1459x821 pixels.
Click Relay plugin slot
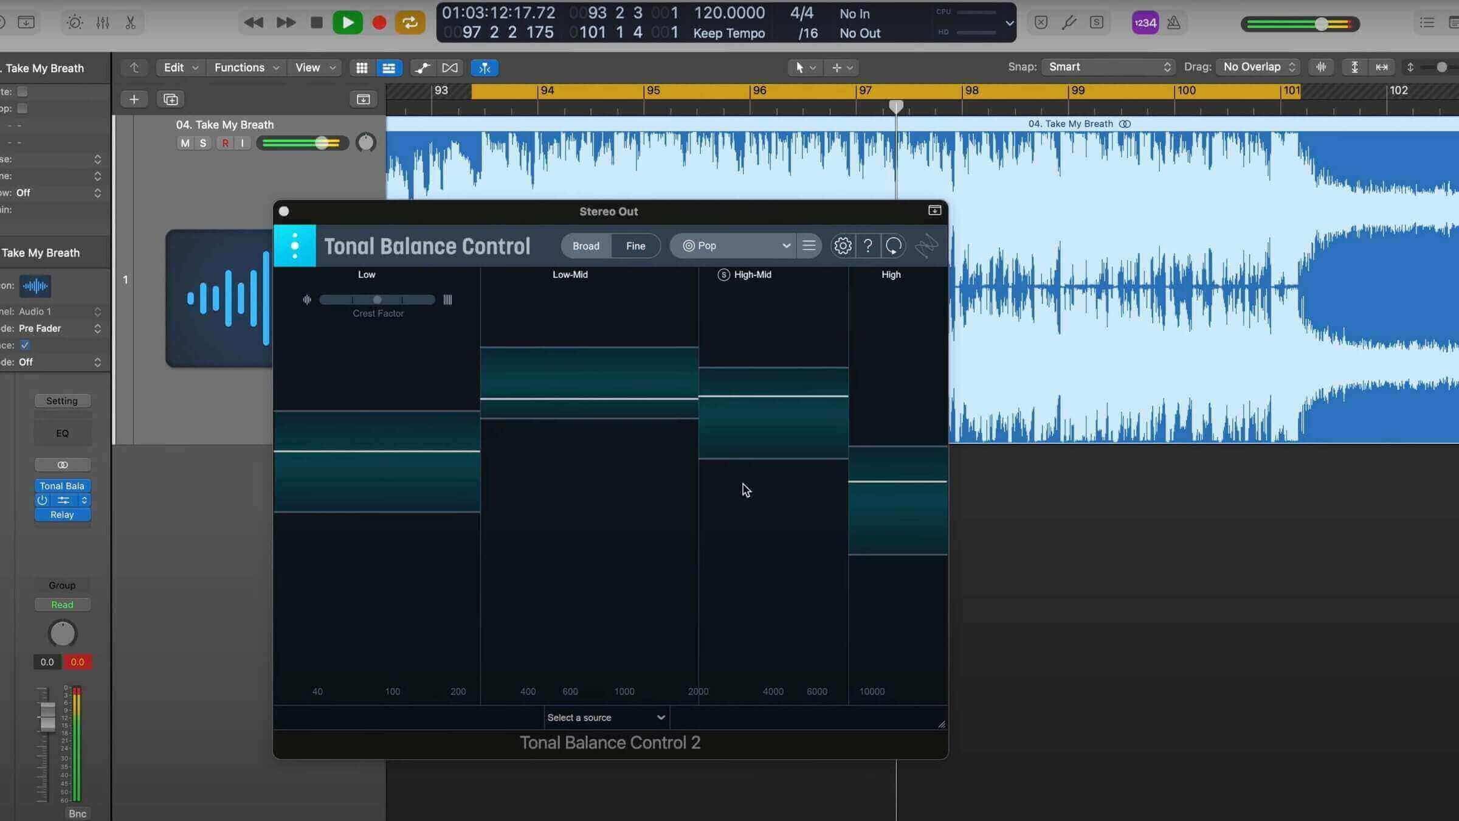62,514
